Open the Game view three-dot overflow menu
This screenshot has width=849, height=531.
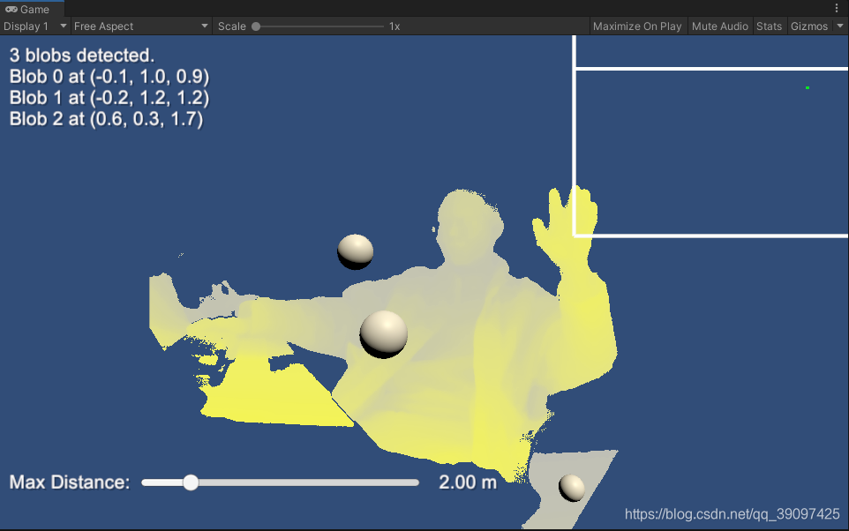tap(838, 8)
